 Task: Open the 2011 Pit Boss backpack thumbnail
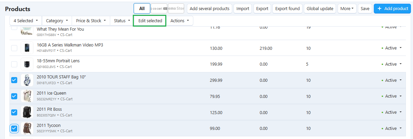(27, 112)
